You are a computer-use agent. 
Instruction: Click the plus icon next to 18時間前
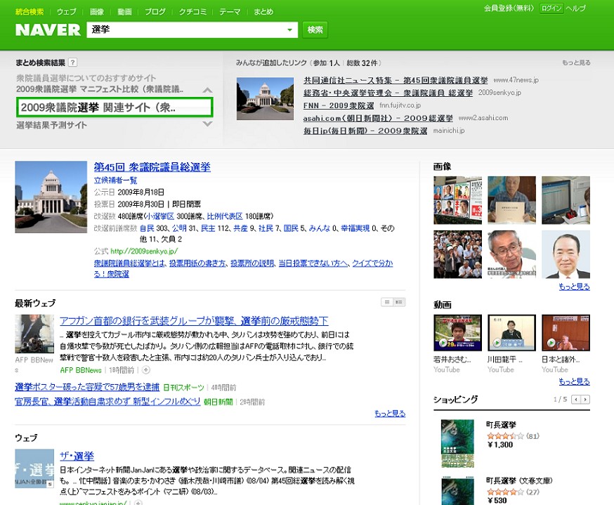tap(145, 370)
